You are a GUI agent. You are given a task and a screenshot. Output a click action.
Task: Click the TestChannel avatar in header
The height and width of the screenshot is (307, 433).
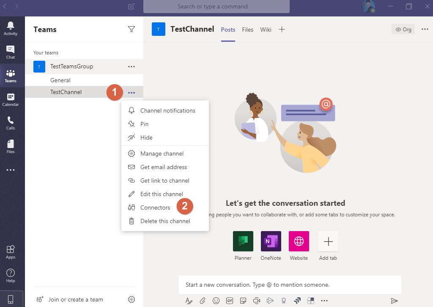tap(159, 29)
